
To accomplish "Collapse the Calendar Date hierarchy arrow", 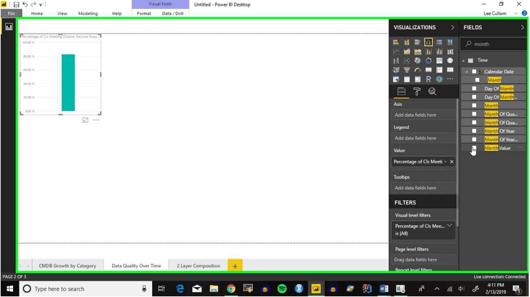I will (x=467, y=71).
